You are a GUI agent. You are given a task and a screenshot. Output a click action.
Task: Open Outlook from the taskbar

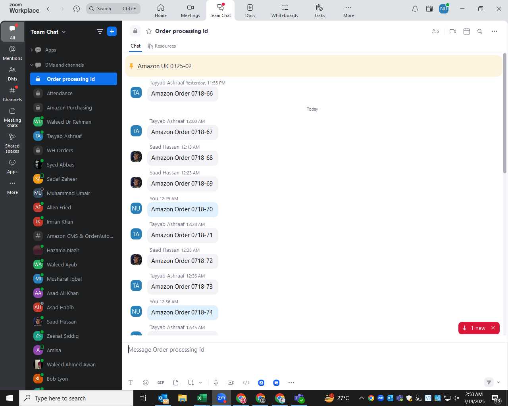163,398
